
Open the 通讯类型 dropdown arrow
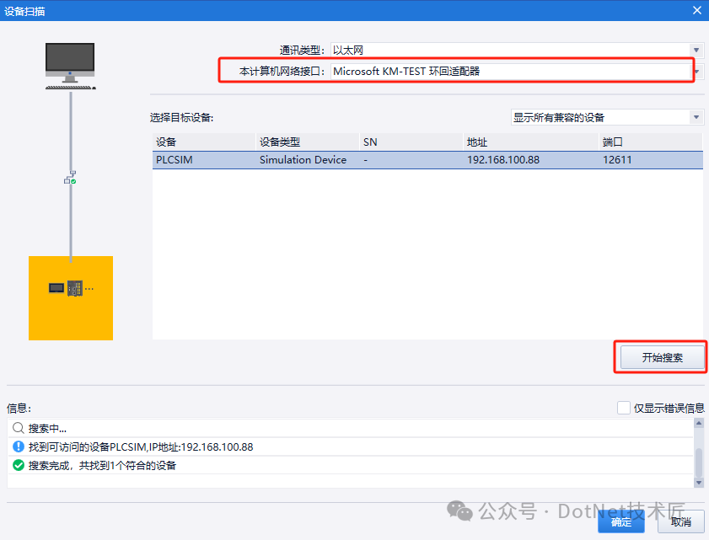click(696, 51)
